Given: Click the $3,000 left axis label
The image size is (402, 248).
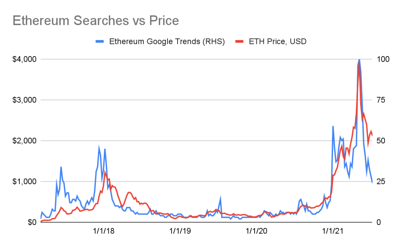Looking at the screenshot, I should point(24,100).
